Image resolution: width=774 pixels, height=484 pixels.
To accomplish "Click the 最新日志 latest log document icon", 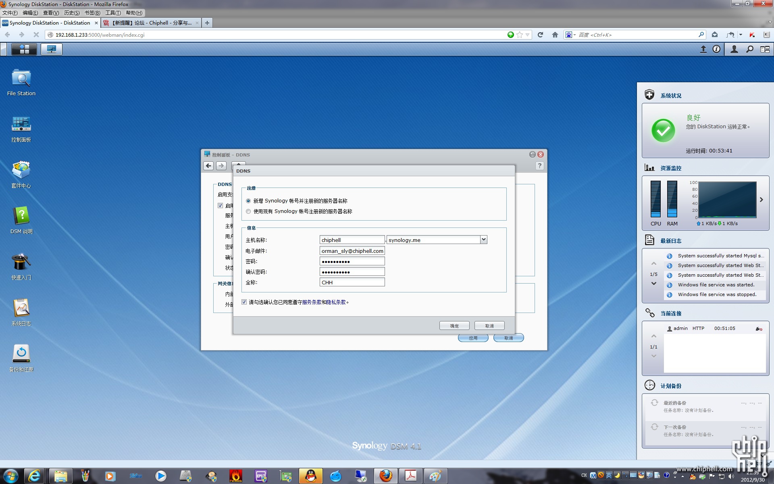I will click(x=649, y=240).
